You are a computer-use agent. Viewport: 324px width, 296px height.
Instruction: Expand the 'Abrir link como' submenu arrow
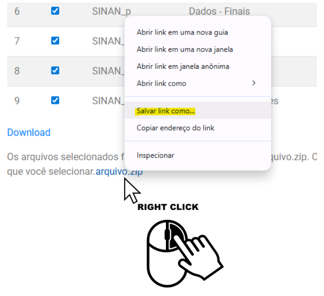point(254,83)
